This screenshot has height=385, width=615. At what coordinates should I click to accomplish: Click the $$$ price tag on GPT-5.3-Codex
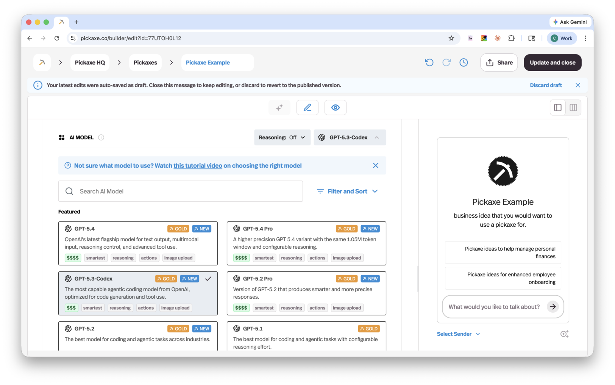coord(71,308)
